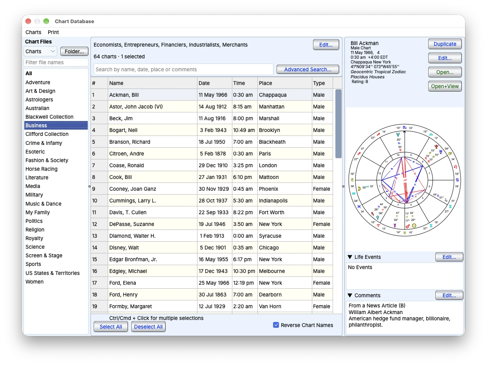Focus the Filter file names field
487x365 pixels.
[56, 62]
